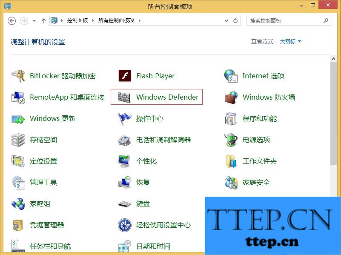Open the 键盘 keyboard icon
The width and height of the screenshot is (341, 255).
(124, 204)
